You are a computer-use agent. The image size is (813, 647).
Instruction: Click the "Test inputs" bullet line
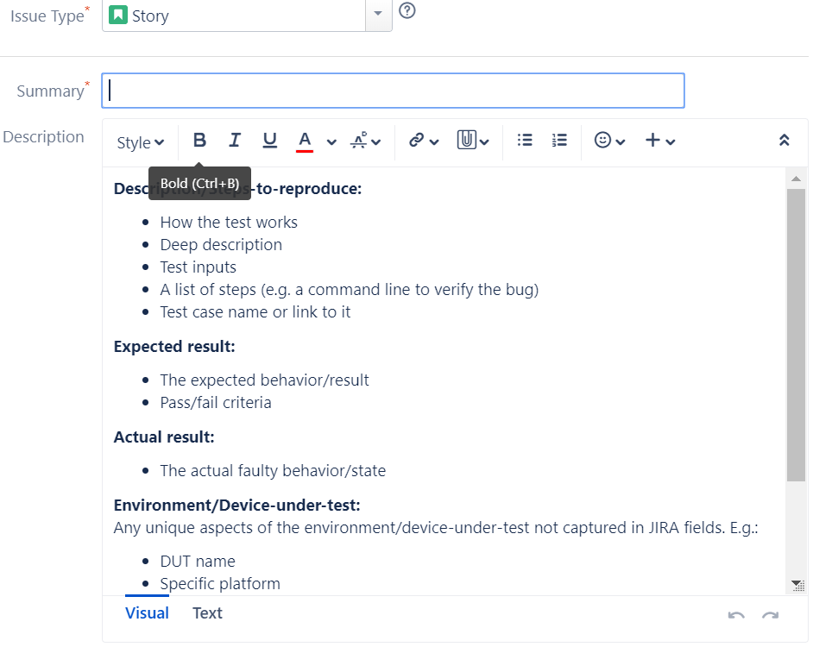[198, 267]
